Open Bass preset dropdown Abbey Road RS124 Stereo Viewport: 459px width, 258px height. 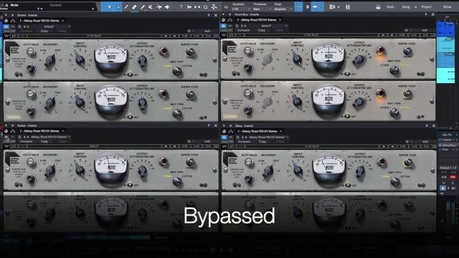pos(268,137)
